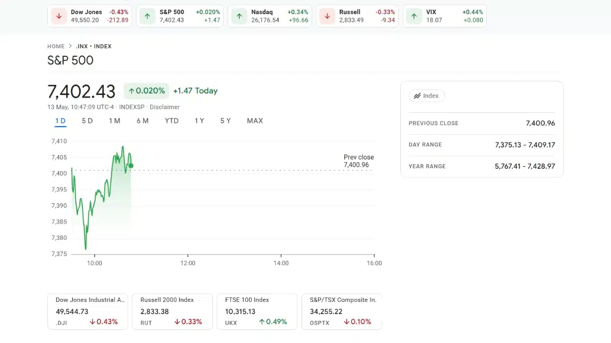Click the S&P 500 green up-arrow icon

[147, 16]
